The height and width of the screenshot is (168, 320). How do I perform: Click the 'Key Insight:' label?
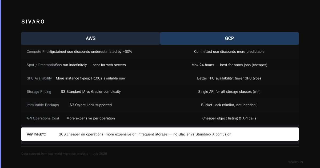pos(36,134)
